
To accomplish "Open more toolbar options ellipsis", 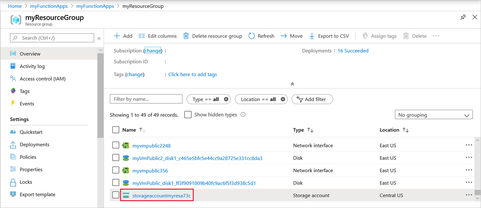I will 436,36.
